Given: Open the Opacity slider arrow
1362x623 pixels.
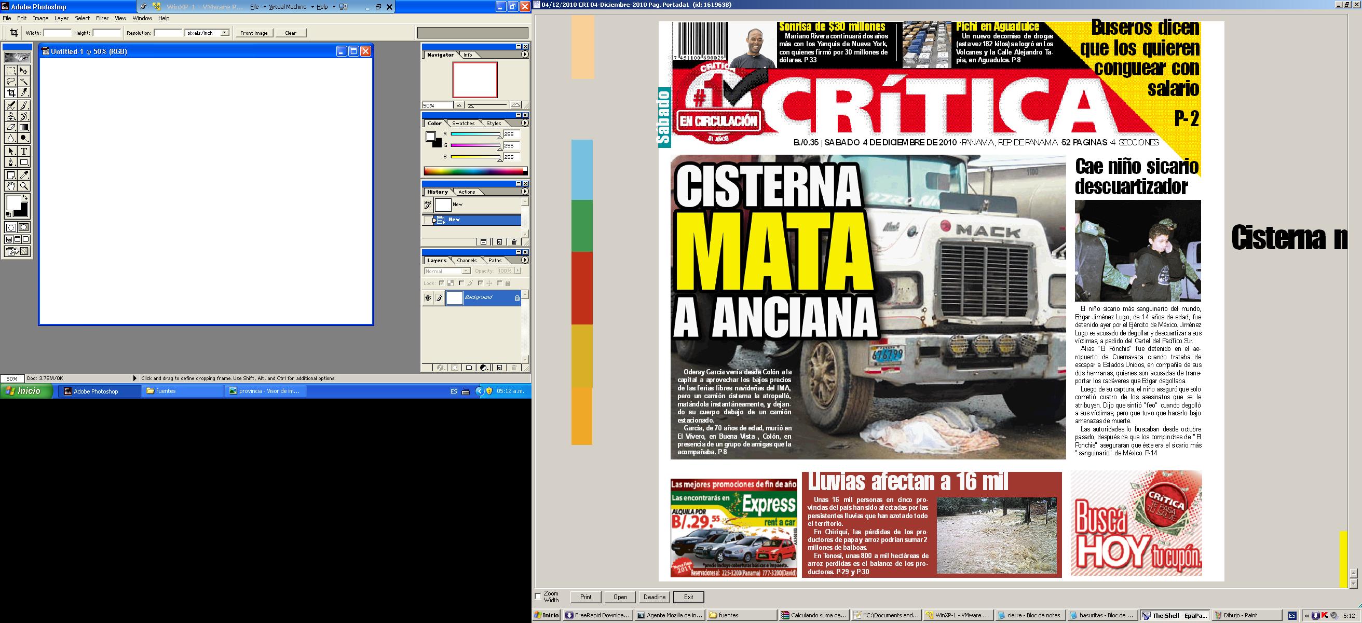Looking at the screenshot, I should [517, 271].
